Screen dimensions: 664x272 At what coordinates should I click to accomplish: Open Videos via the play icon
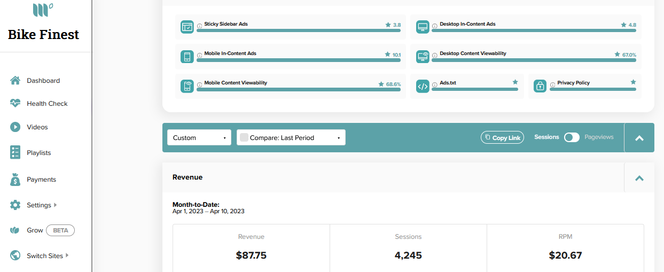(x=15, y=127)
